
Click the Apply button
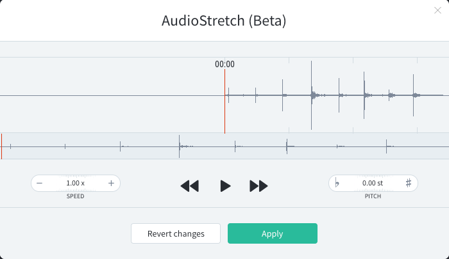(x=273, y=233)
